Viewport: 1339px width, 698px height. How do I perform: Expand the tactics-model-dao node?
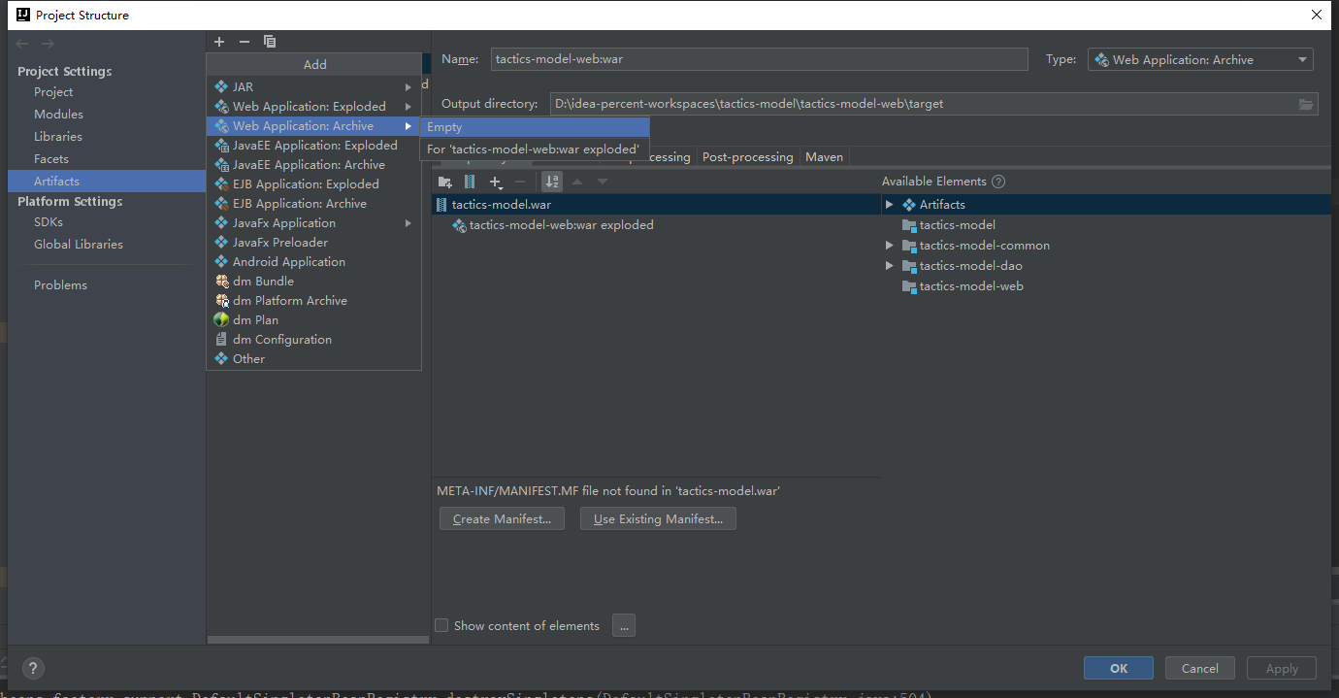point(889,265)
